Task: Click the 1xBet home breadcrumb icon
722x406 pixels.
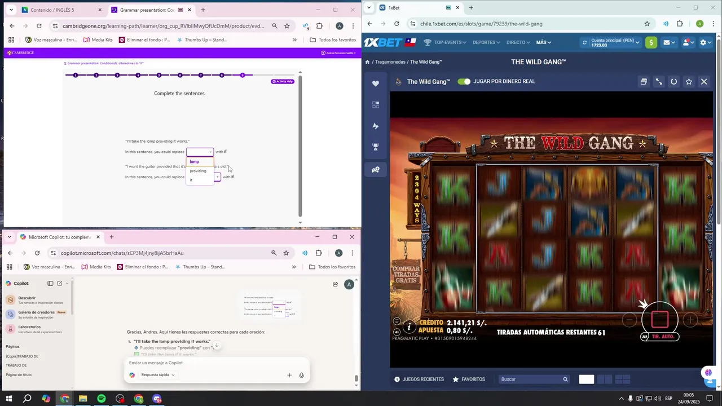Action: (x=367, y=62)
